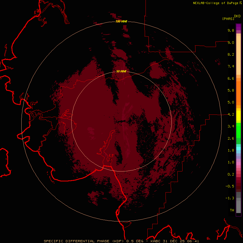Click the DKD product code label
243x243 pixels.
coord(237,16)
